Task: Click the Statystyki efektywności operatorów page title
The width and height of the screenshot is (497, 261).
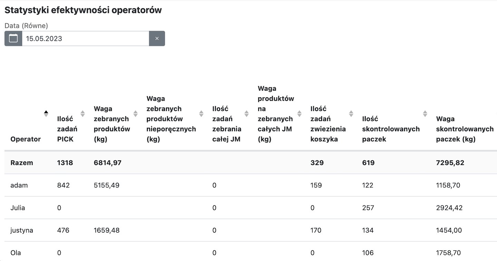Action: pyautogui.click(x=83, y=10)
